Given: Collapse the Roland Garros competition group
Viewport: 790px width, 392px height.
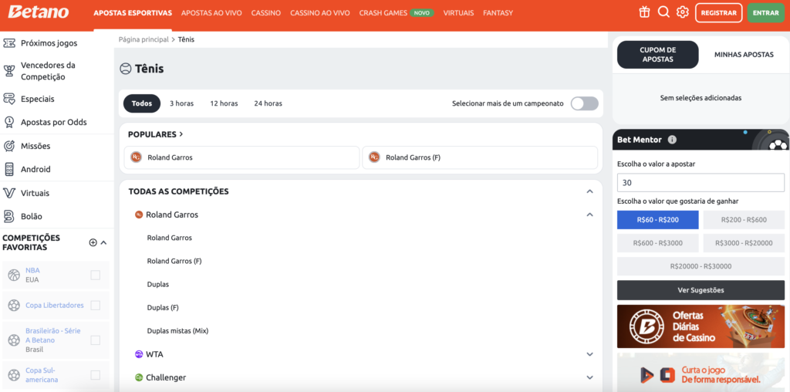Looking at the screenshot, I should tap(590, 215).
